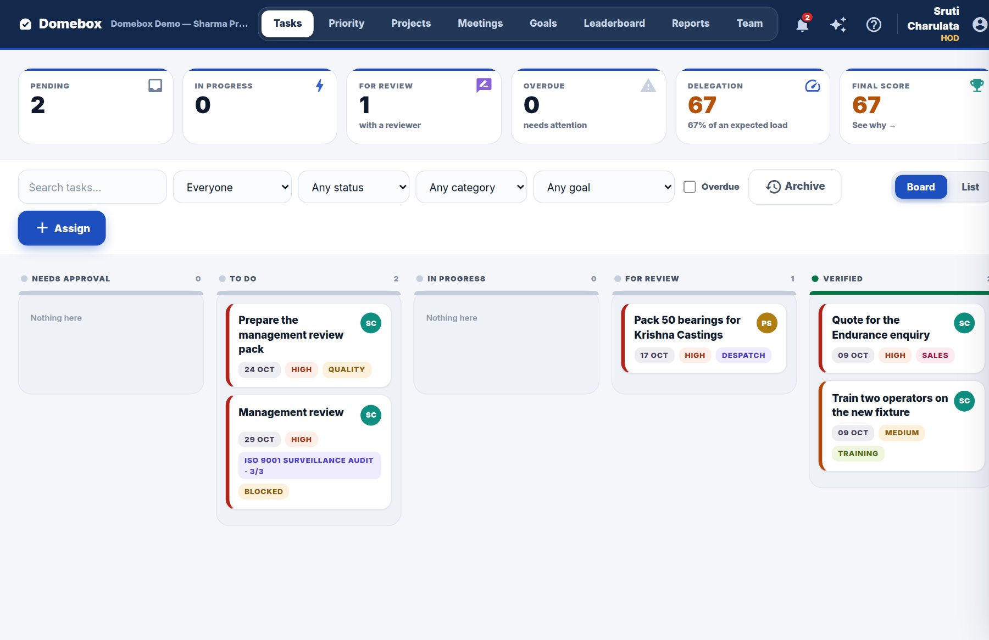Screen dimensions: 989x640
Task: Click SC avatar on Train two operators card
Action: tap(964, 401)
